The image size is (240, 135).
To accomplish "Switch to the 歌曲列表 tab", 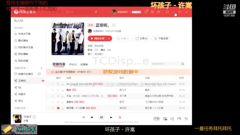I will click(x=59, y=64).
